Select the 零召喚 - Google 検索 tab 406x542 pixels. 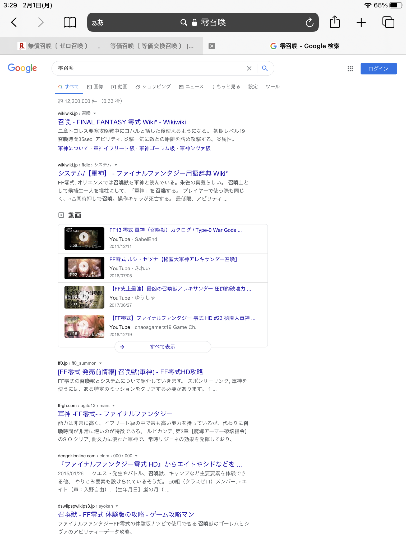coord(304,46)
